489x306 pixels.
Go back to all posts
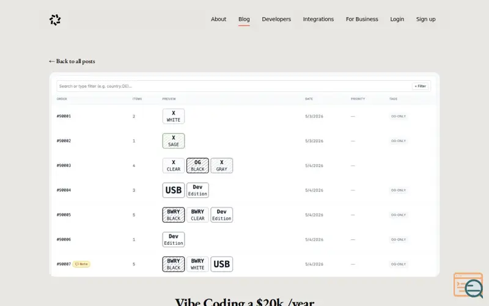[x=72, y=61]
